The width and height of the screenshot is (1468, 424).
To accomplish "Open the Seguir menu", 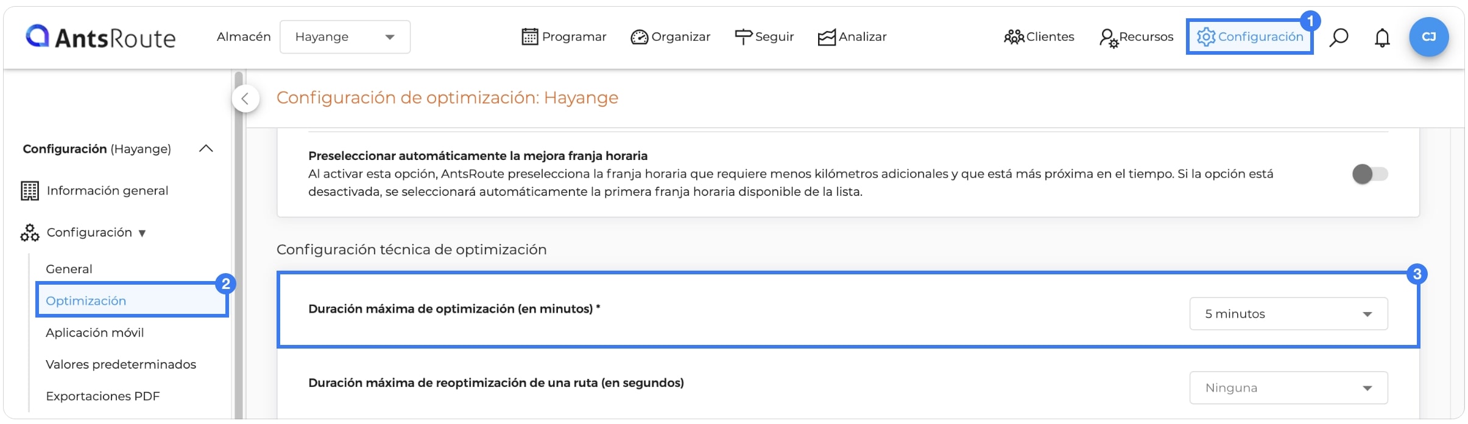I will click(x=764, y=37).
